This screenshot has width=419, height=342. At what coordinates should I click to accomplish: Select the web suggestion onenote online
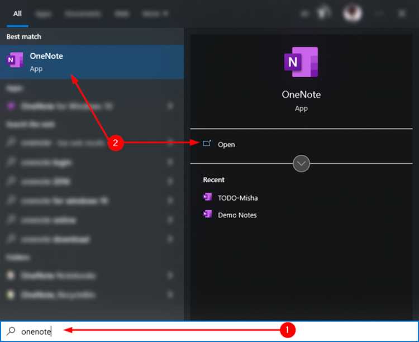click(92, 220)
